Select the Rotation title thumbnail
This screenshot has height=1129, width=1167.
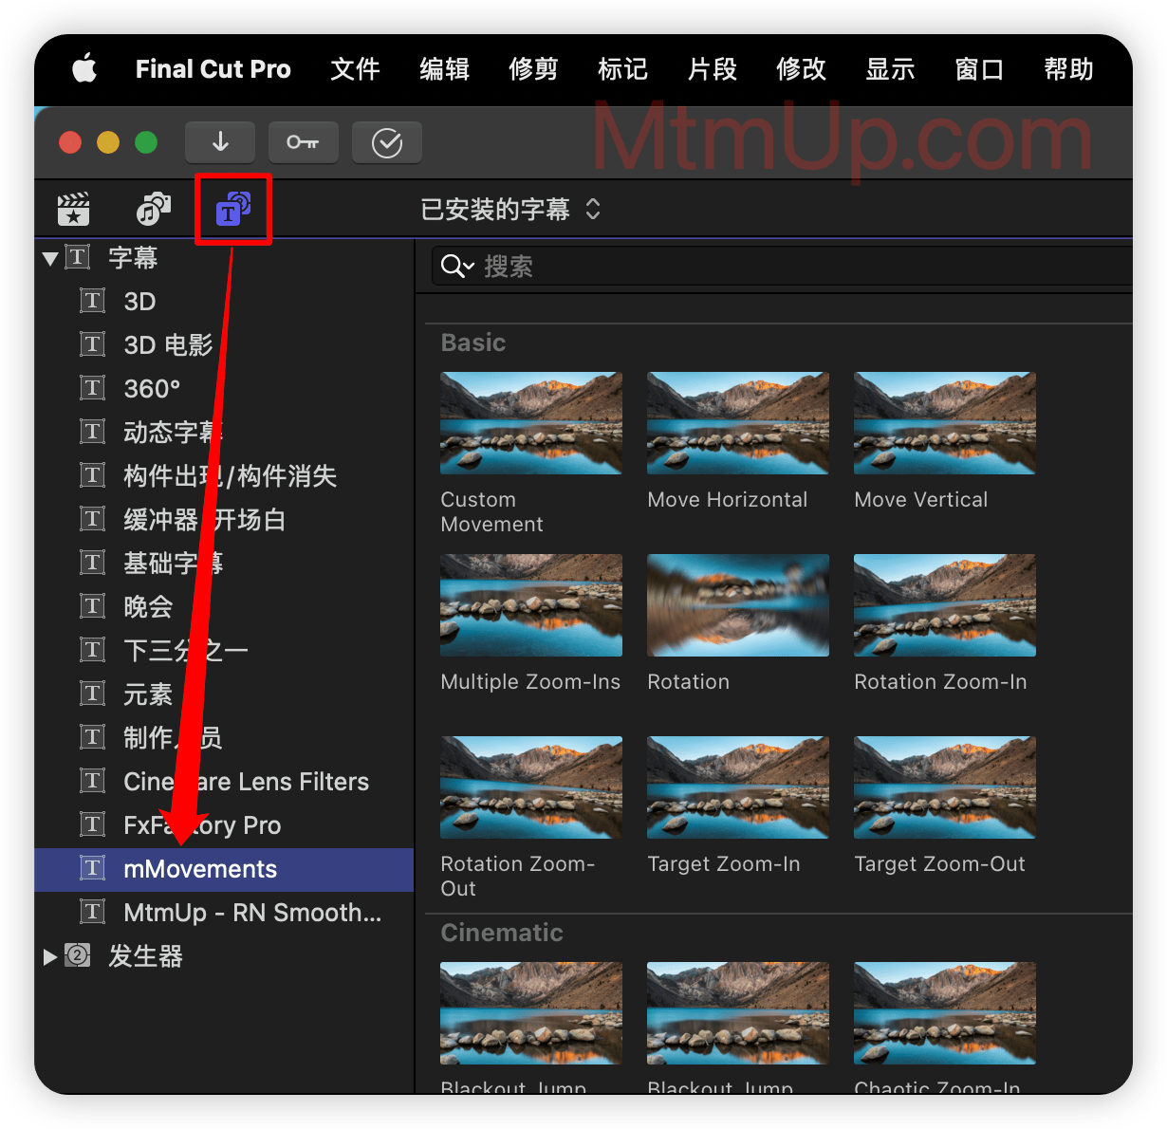(x=737, y=605)
